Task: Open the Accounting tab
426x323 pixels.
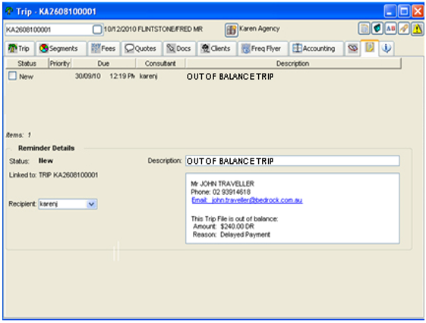Action: click(316, 49)
